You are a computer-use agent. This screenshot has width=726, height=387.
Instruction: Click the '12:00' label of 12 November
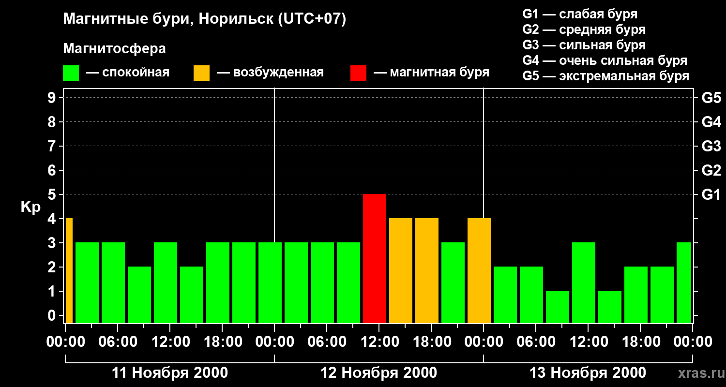[x=379, y=342]
